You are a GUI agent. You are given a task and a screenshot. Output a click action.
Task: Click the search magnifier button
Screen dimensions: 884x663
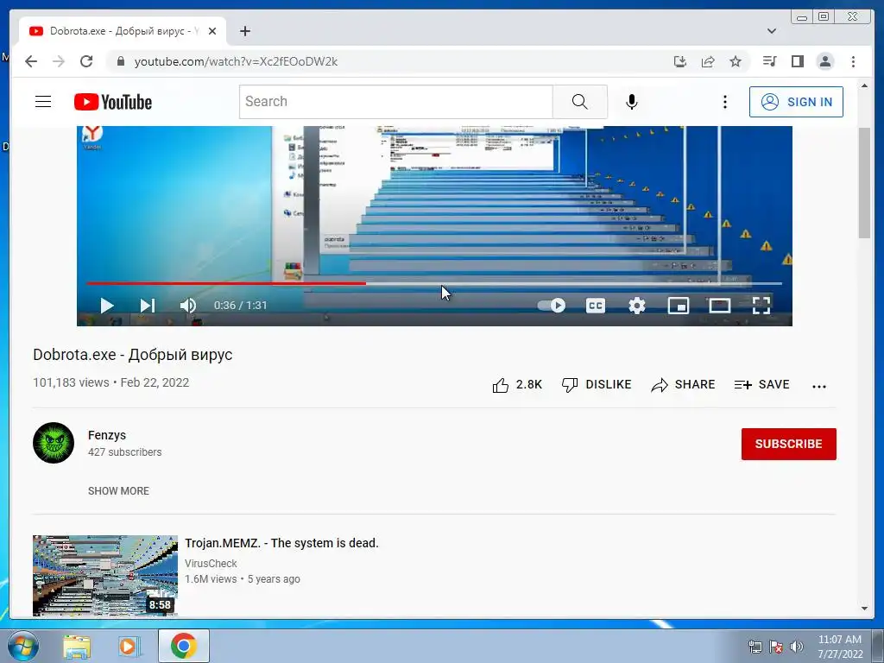click(x=579, y=102)
